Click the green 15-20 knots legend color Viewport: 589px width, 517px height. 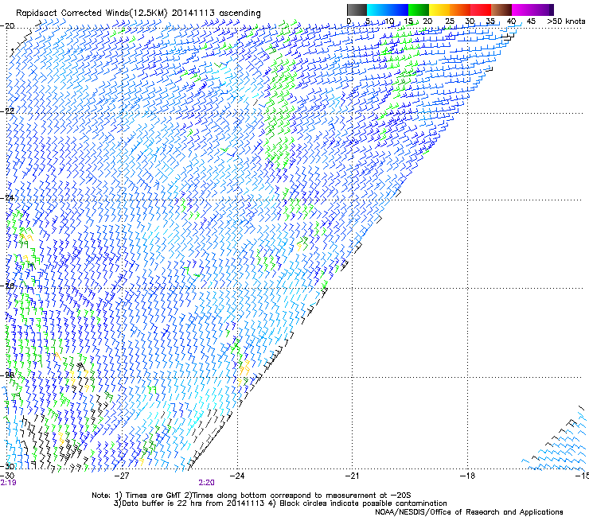click(x=419, y=10)
